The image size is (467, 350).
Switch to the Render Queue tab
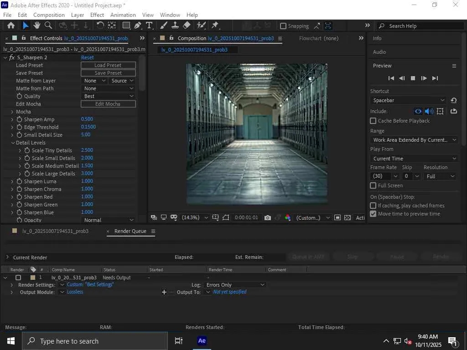click(x=130, y=231)
